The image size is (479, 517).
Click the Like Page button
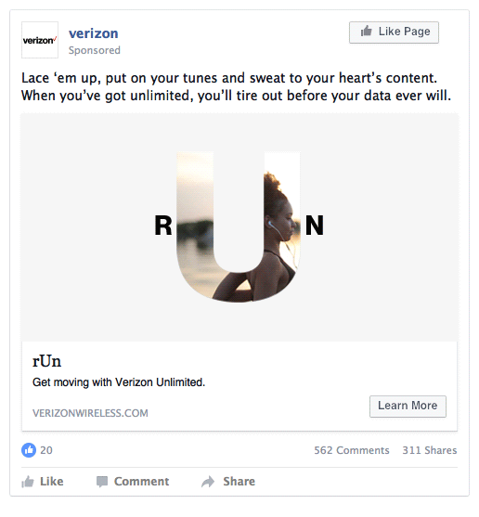click(x=394, y=32)
